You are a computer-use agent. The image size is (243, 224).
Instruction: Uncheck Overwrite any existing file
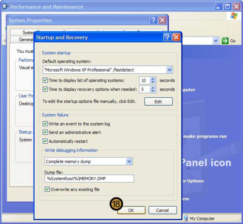pos(47,189)
